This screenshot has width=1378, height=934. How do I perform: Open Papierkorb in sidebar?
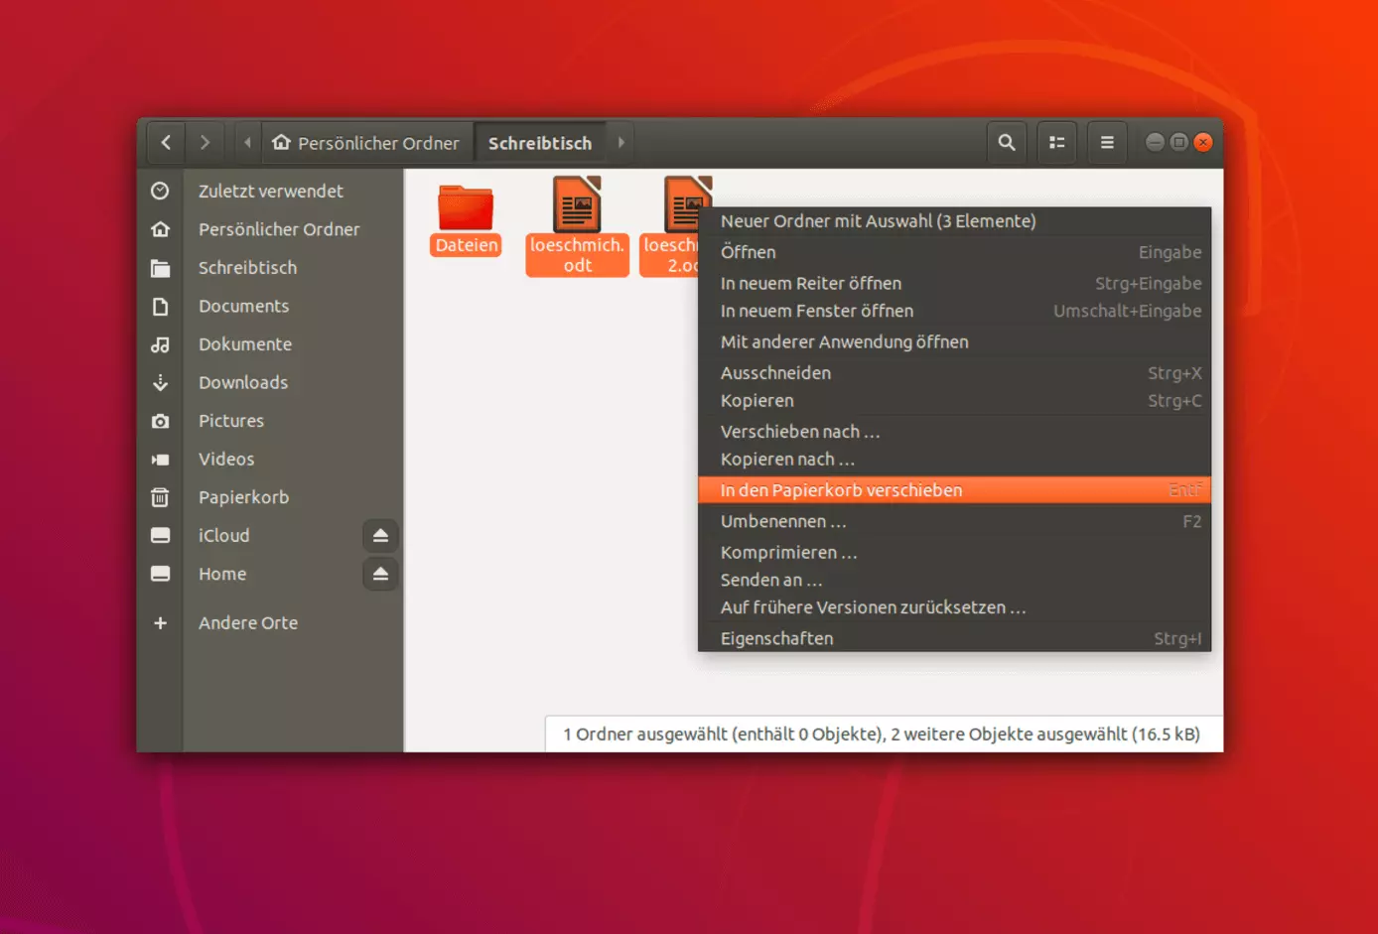[243, 497]
